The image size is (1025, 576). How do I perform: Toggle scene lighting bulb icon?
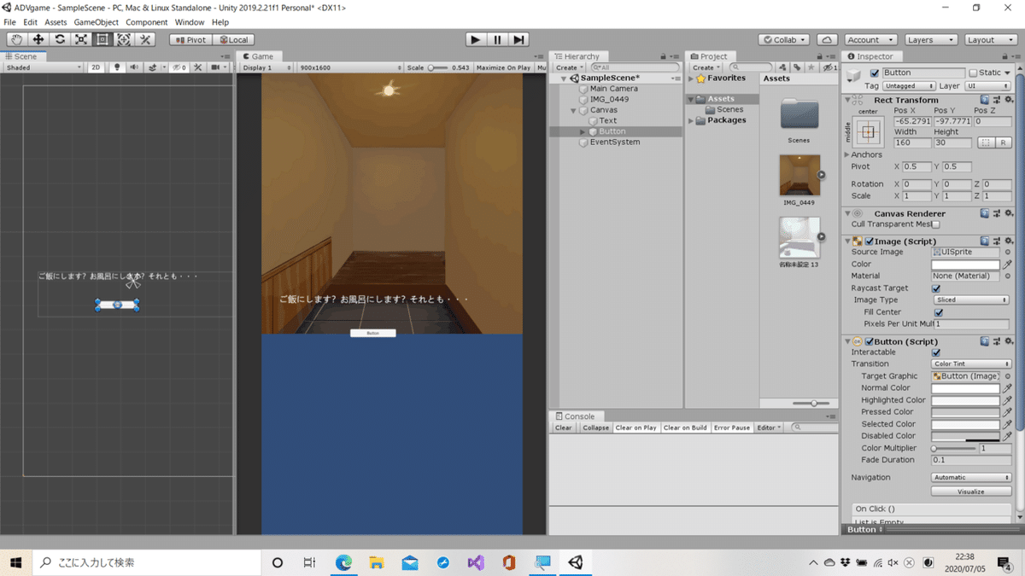click(117, 67)
